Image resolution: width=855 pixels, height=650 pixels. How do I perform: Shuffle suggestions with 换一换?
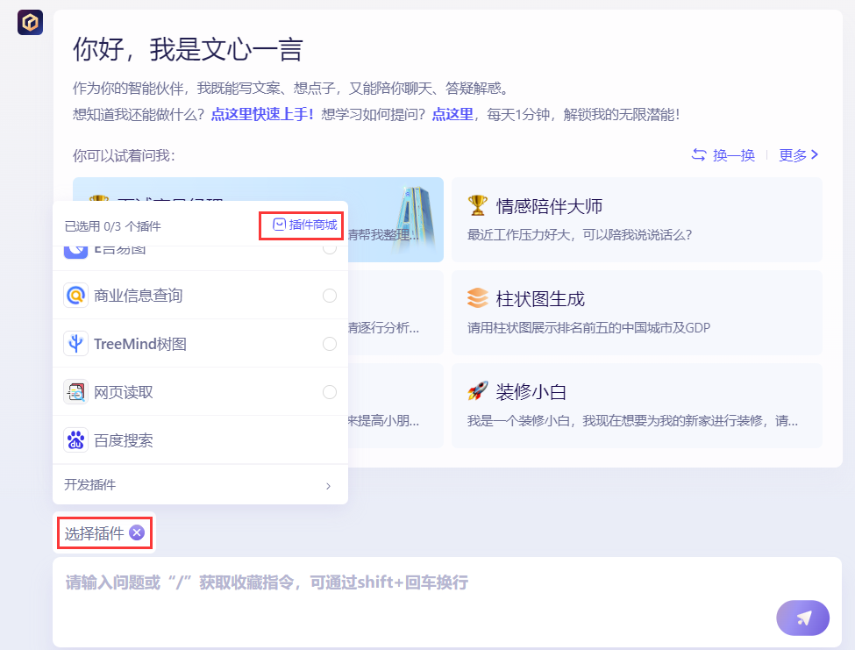point(733,155)
